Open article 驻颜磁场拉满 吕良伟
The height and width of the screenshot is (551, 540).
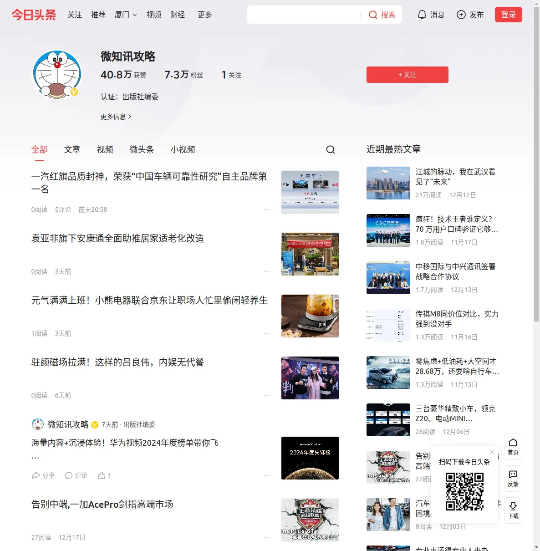coord(118,362)
